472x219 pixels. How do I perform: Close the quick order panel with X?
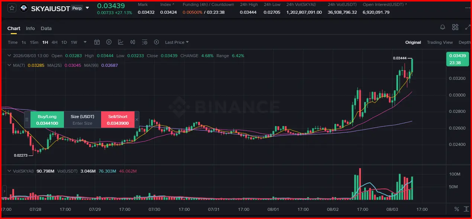[x=136, y=120]
